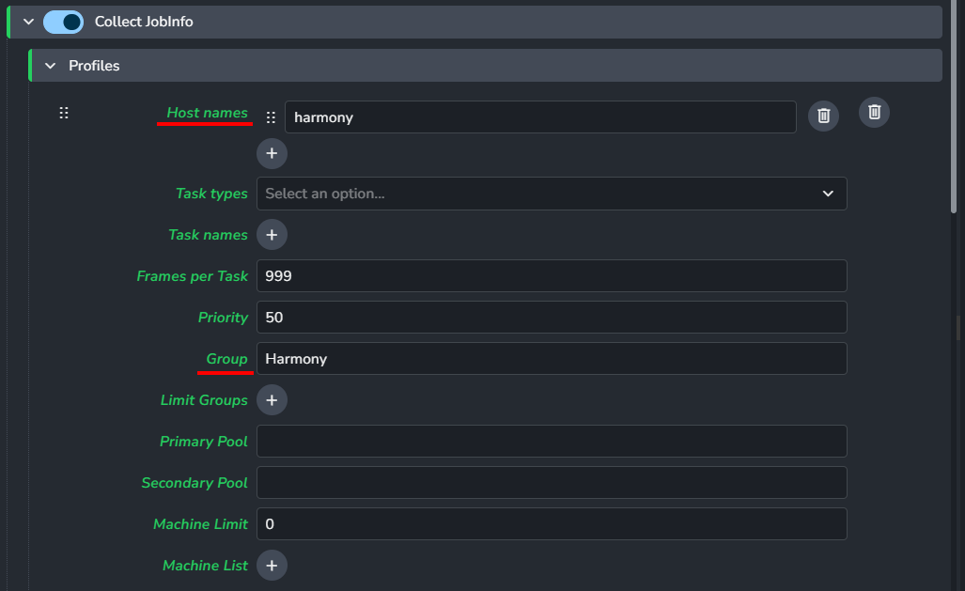Screen dimensions: 965x591
Task: Click the Priority input field
Action: [552, 317]
